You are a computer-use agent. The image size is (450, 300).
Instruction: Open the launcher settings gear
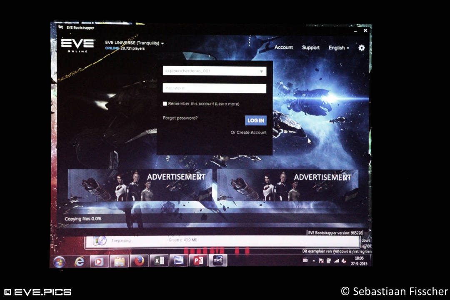point(361,48)
